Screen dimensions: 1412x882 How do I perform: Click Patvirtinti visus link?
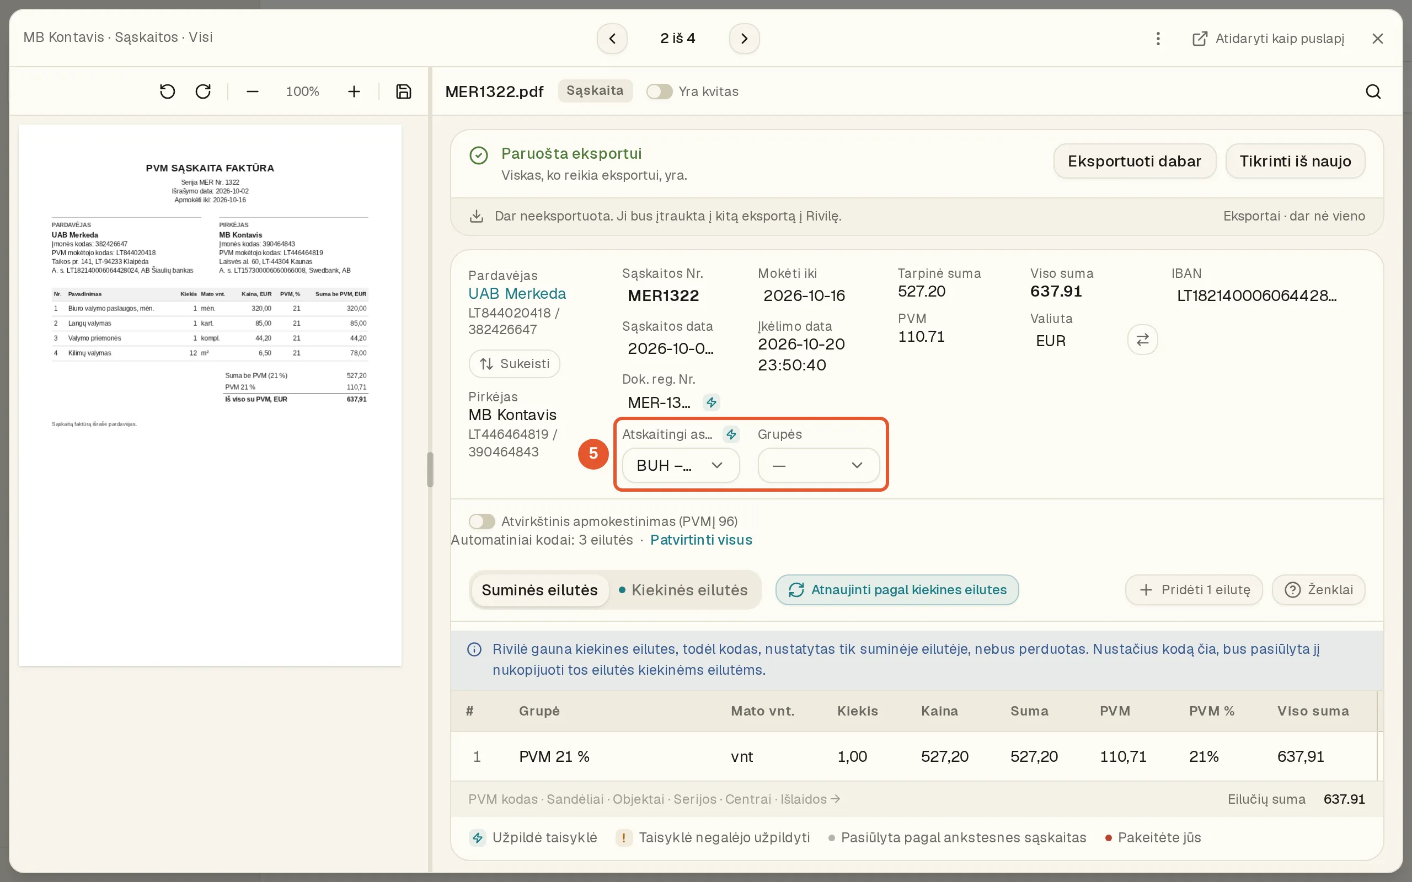pyautogui.click(x=700, y=540)
